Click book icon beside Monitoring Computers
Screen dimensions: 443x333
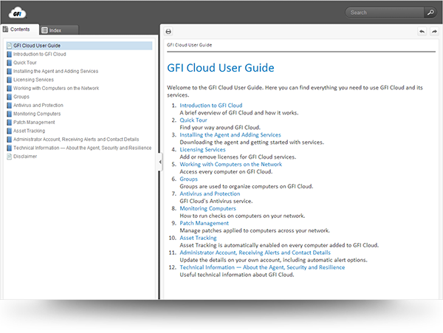click(10, 114)
